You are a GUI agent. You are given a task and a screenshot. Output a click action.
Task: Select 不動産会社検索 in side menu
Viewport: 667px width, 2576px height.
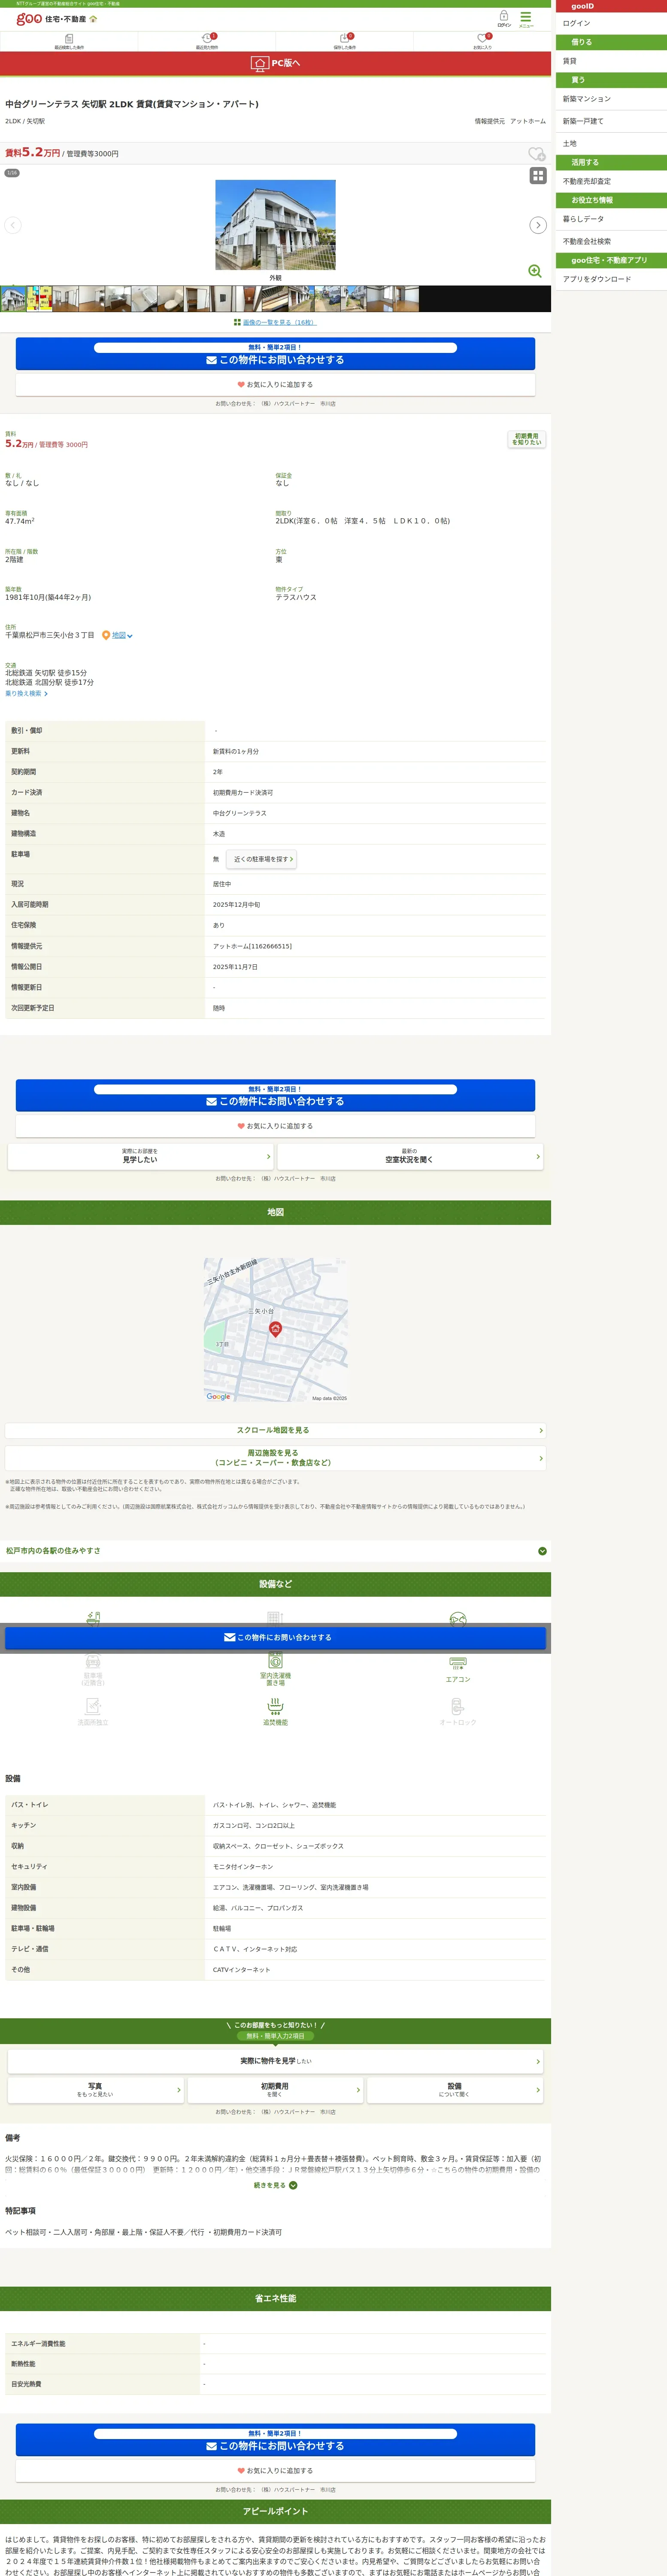(x=611, y=241)
